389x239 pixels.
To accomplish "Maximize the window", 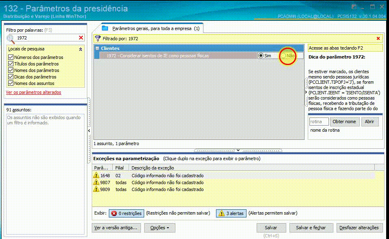I will coord(372,7).
